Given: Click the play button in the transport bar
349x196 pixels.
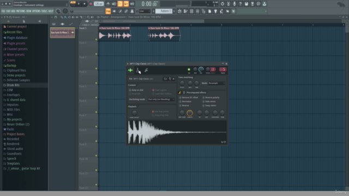Looking at the screenshot, I should [79, 4].
